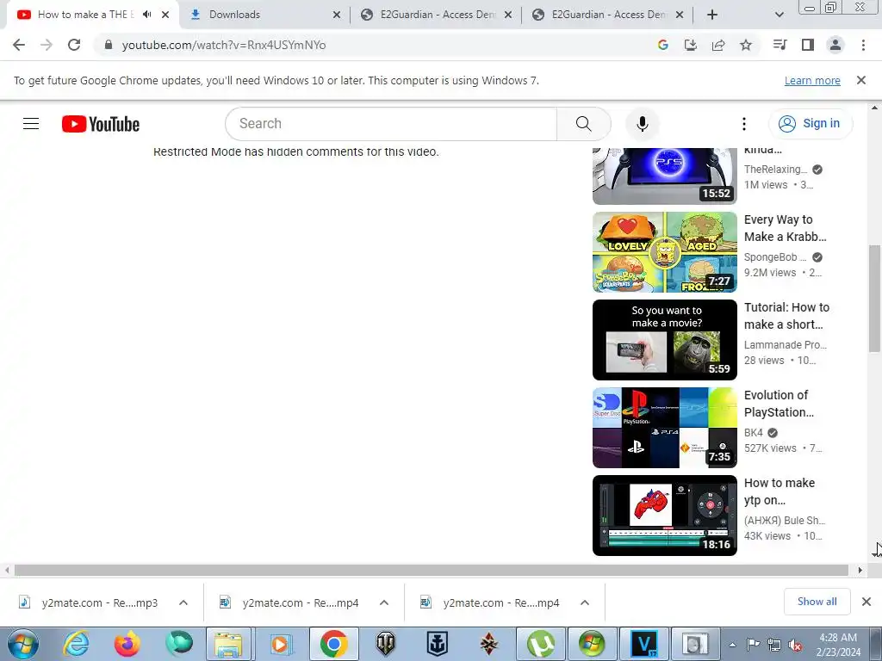Open the taskbar clock showing 4:28 AM
882x661 pixels.
(838, 645)
